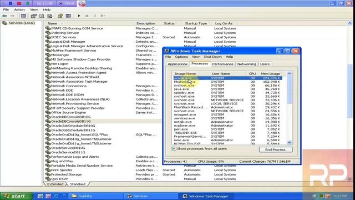The image size is (355, 200).
Task: Select the TNSLSNR.EXE process row
Action: click(x=227, y=133)
